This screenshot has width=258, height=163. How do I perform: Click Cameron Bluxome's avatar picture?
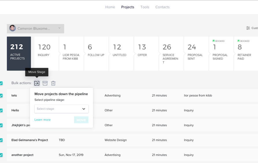point(12,28)
